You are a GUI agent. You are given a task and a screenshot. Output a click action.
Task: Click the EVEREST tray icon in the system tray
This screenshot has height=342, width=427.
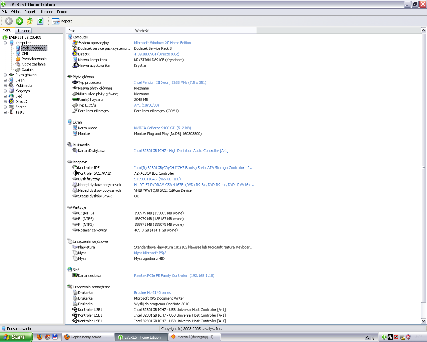[x=384, y=337]
